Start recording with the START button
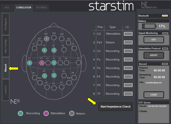171x124 pixels. (153, 94)
